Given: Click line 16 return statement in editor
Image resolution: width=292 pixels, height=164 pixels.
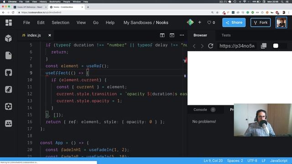Looking at the screenshot, I should 105,122.
